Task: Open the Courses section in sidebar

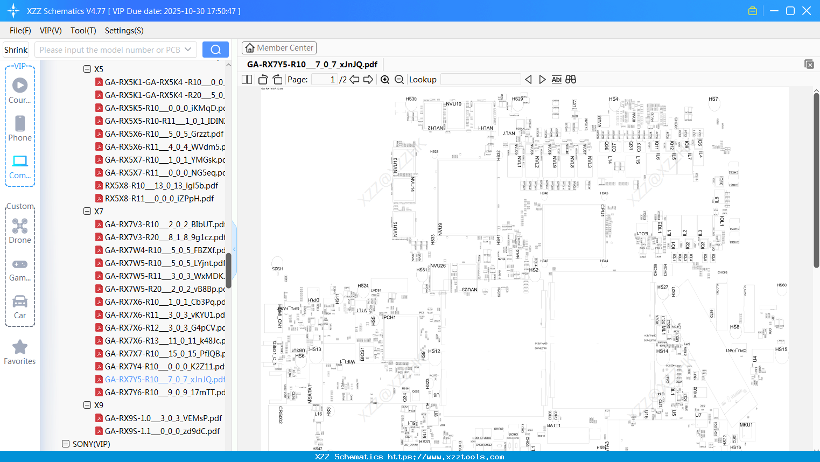Action: pos(20,91)
